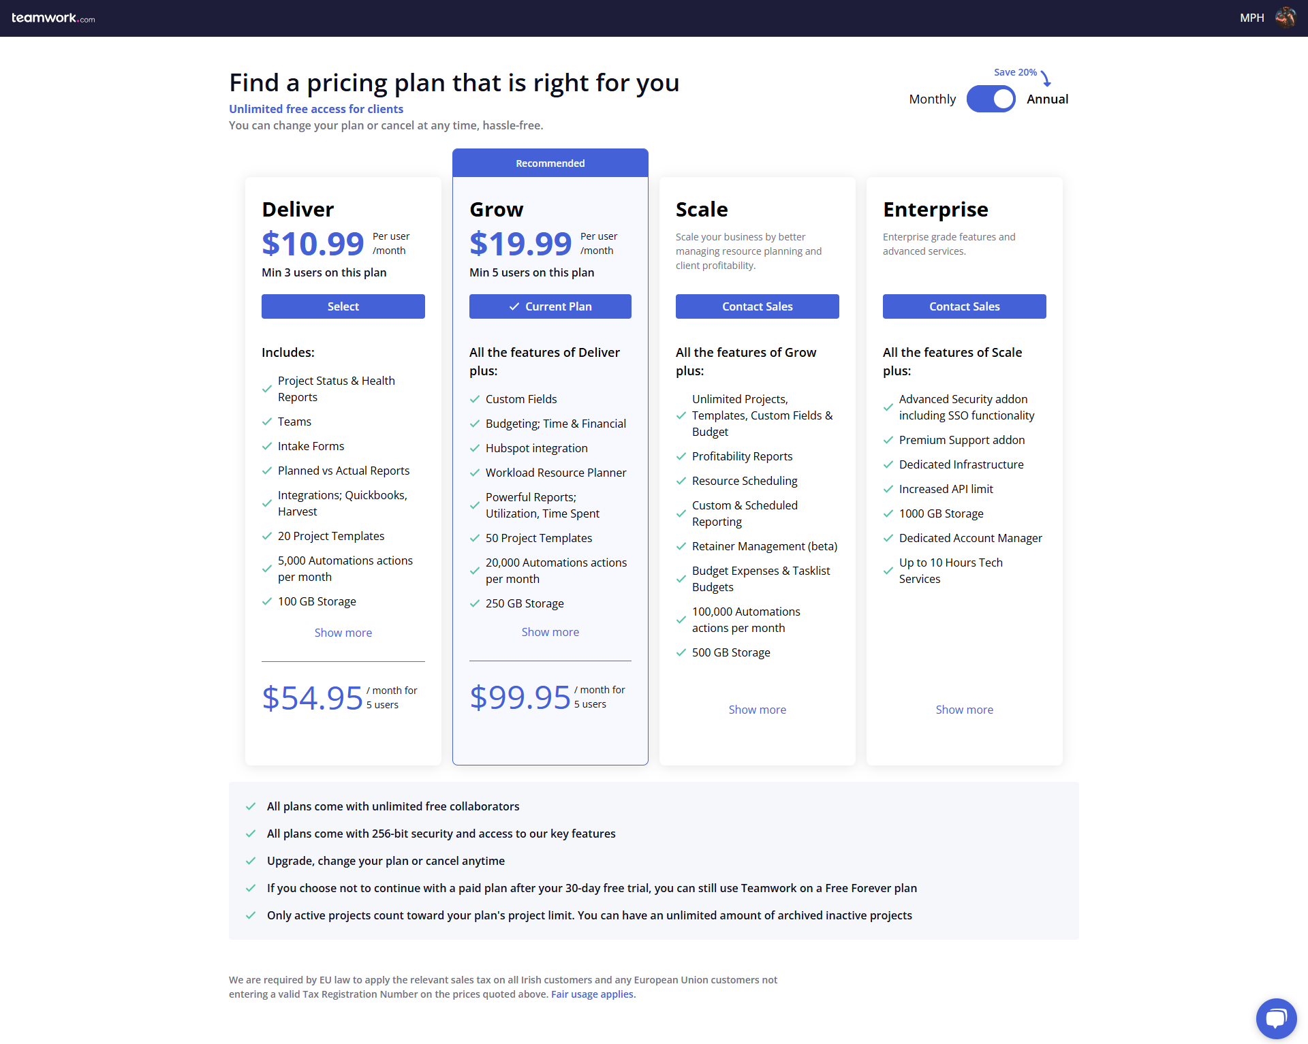Click the teamwork.com logo
This screenshot has width=1308, height=1044.
[53, 18]
